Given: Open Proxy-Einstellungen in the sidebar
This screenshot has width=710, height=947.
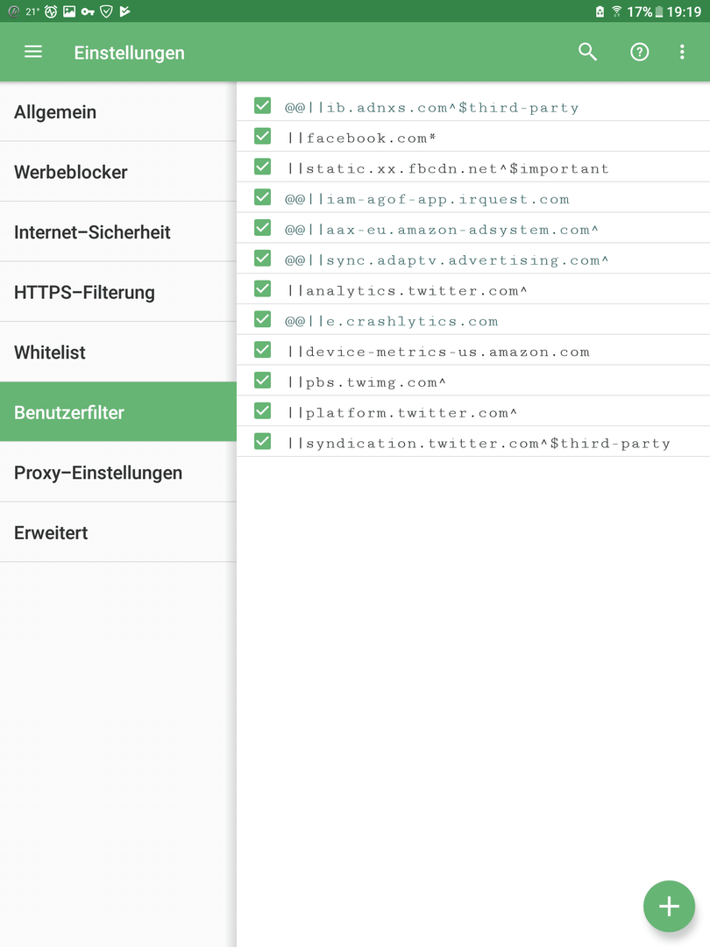Looking at the screenshot, I should click(117, 473).
